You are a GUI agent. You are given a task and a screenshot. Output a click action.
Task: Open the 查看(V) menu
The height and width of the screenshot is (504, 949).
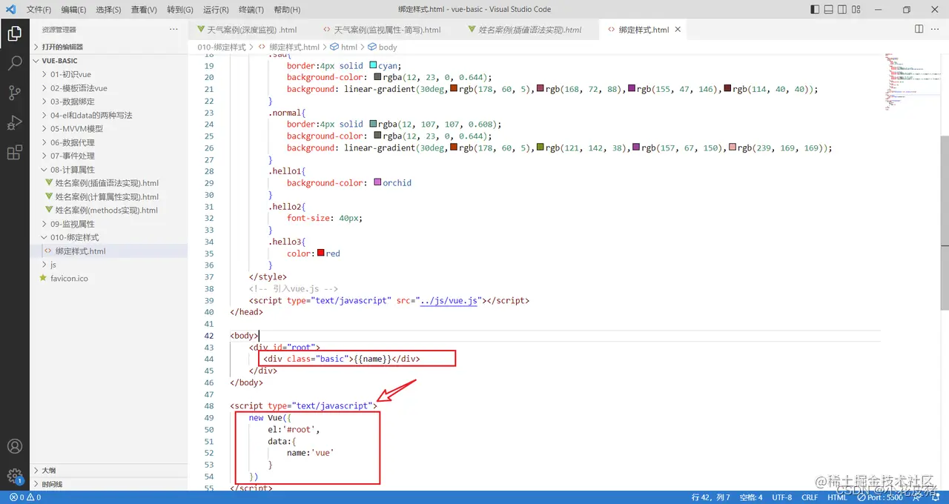coord(144,10)
